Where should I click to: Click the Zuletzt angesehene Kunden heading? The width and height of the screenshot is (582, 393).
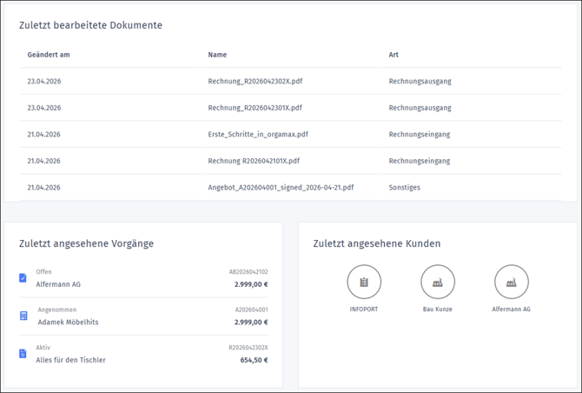(x=377, y=243)
